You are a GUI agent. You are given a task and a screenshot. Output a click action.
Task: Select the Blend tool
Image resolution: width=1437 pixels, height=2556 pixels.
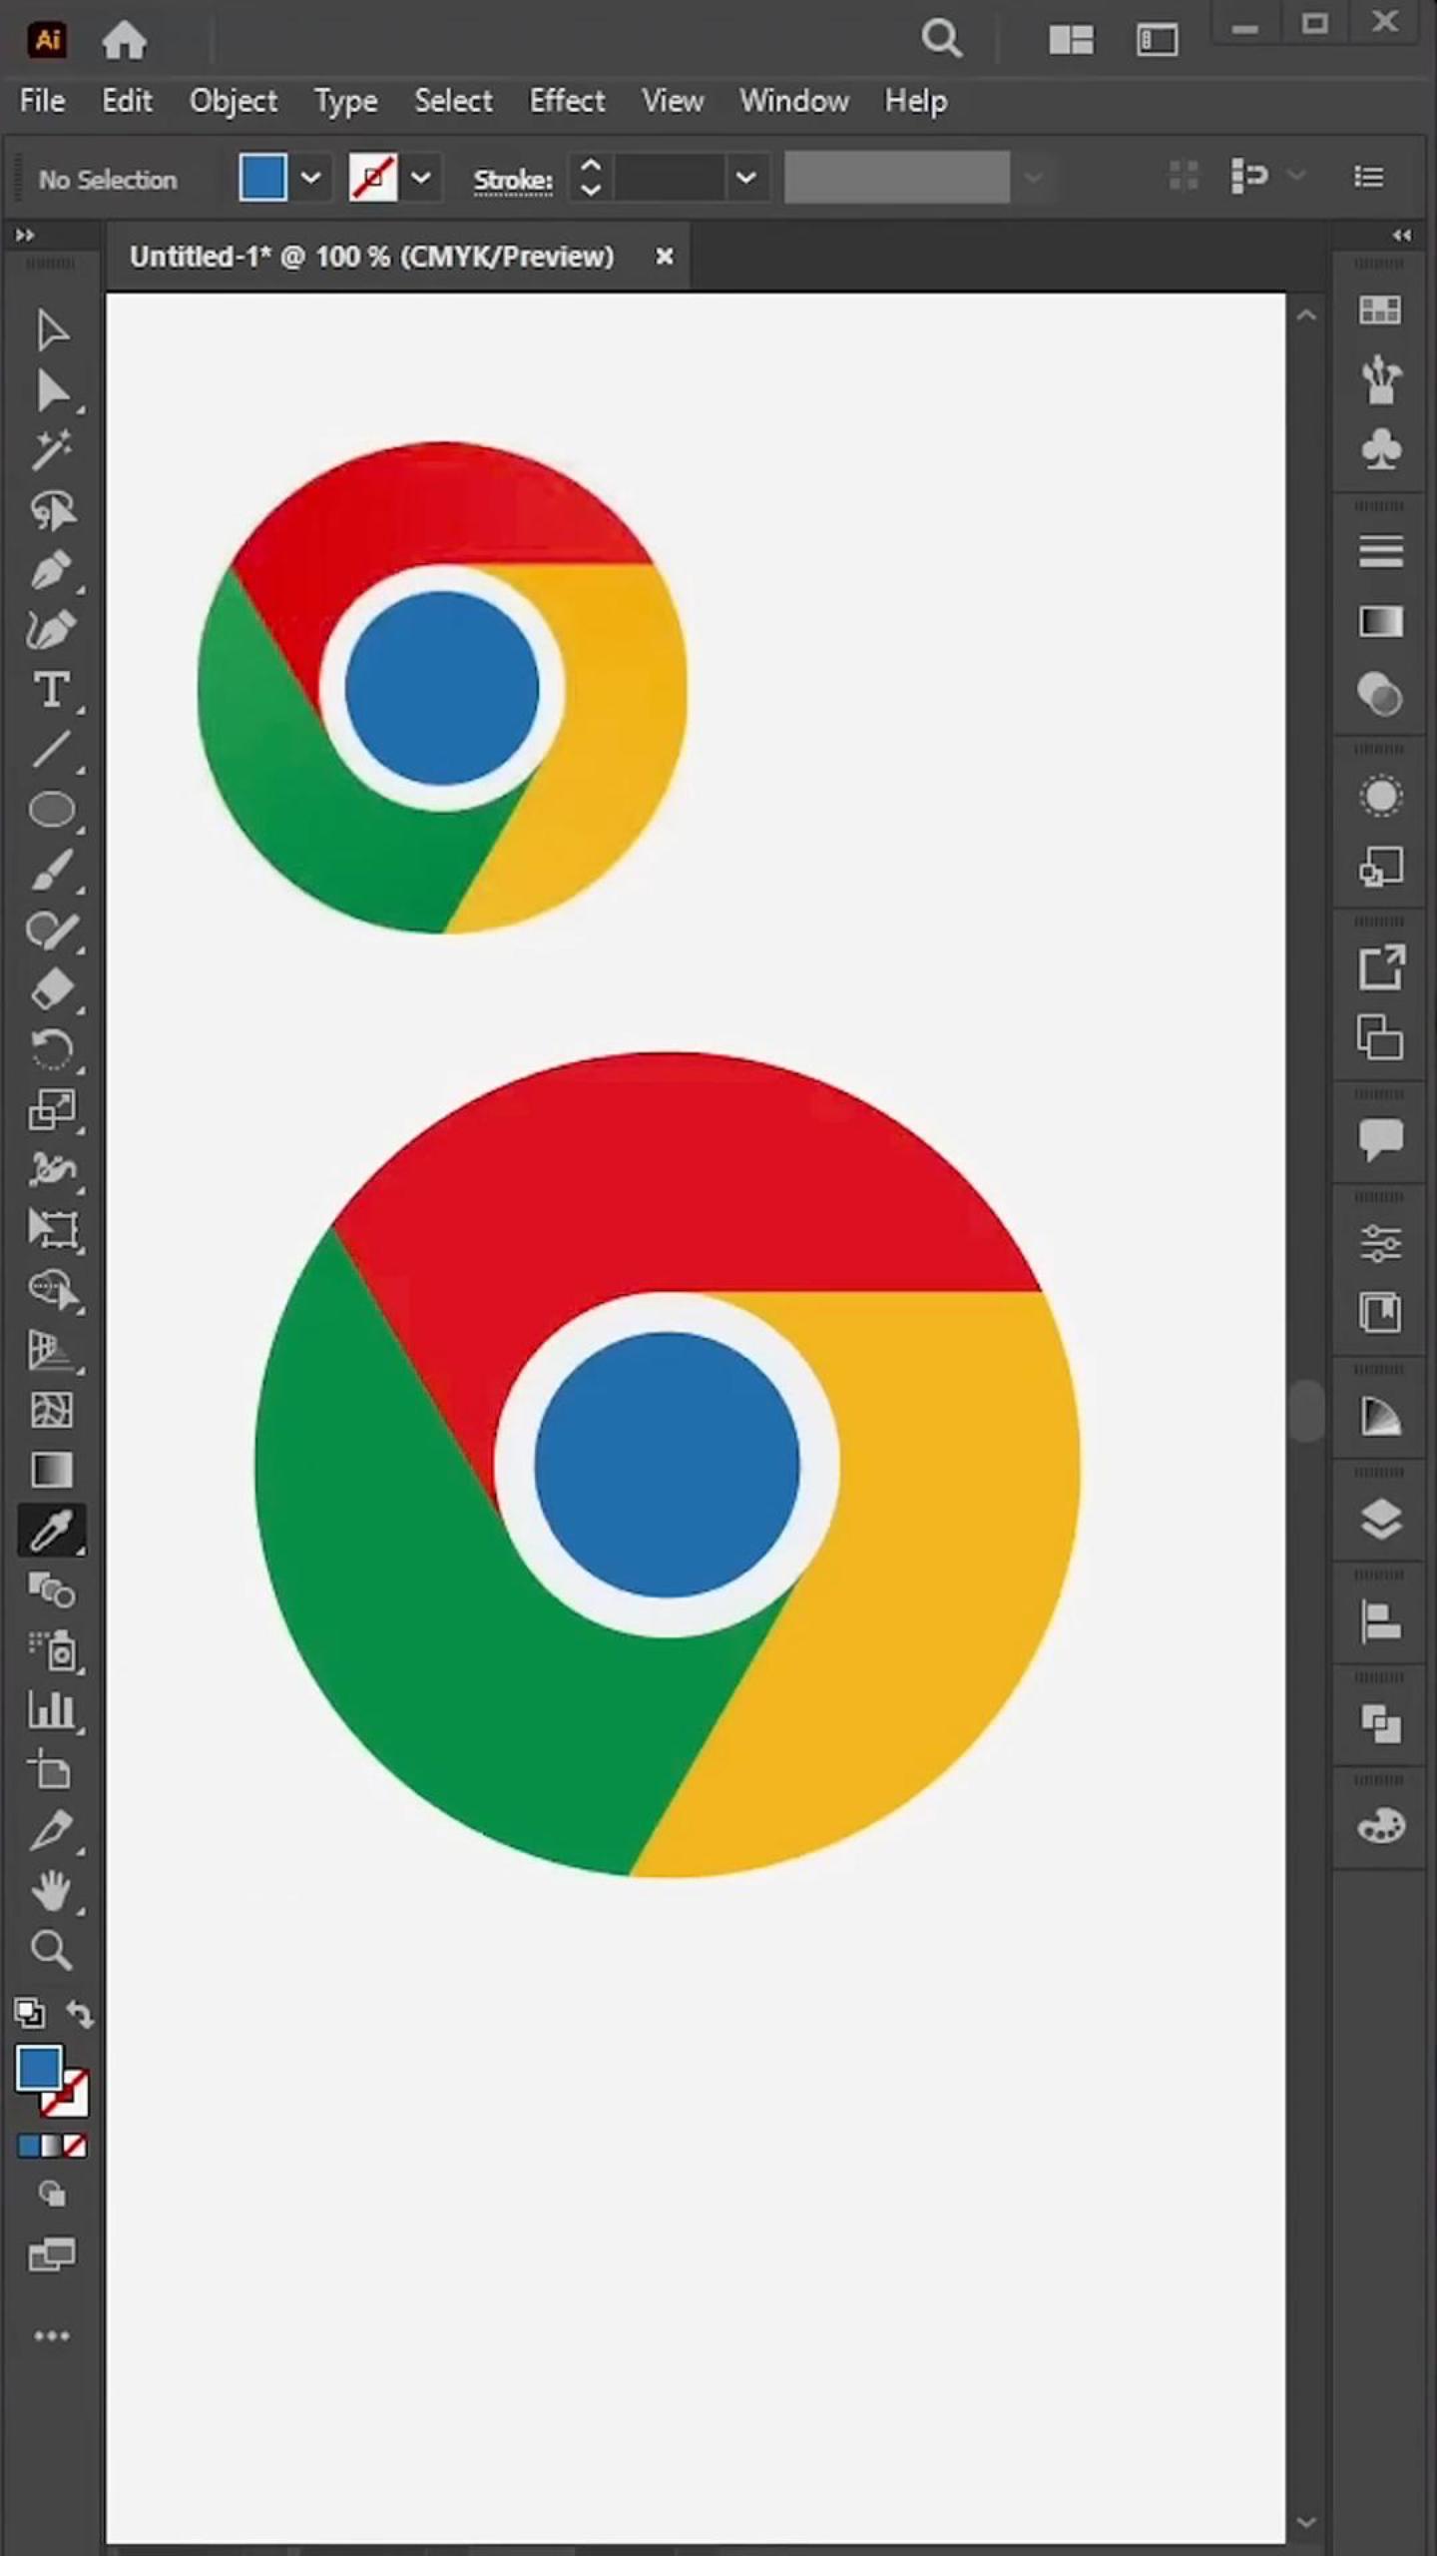(x=52, y=1590)
